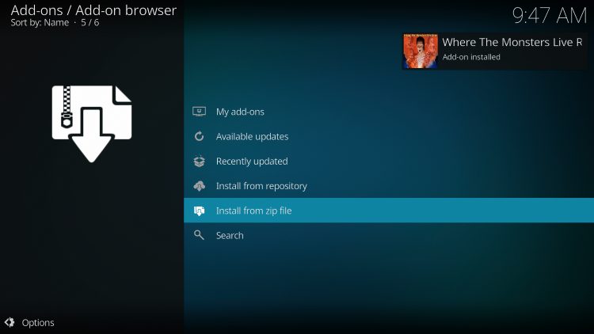Click the Add-ons / Add-on browser title
The image size is (594, 334).
click(x=93, y=10)
